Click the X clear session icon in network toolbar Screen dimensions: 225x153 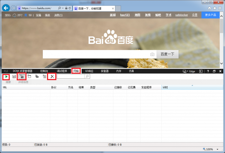tap(52, 76)
